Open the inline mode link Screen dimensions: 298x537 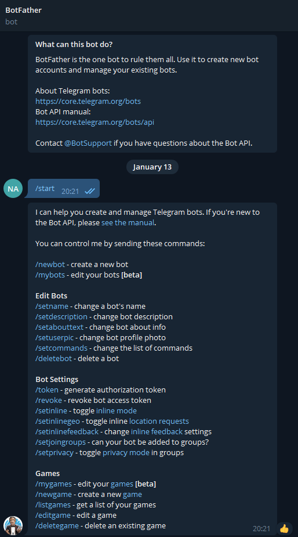click(x=117, y=410)
